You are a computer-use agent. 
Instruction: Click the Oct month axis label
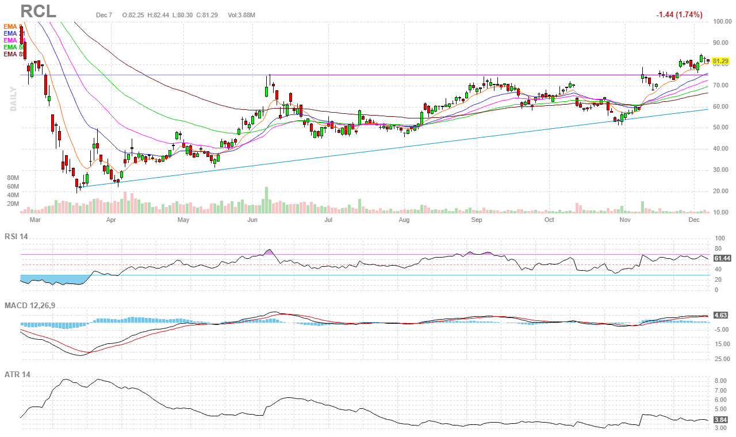point(549,220)
